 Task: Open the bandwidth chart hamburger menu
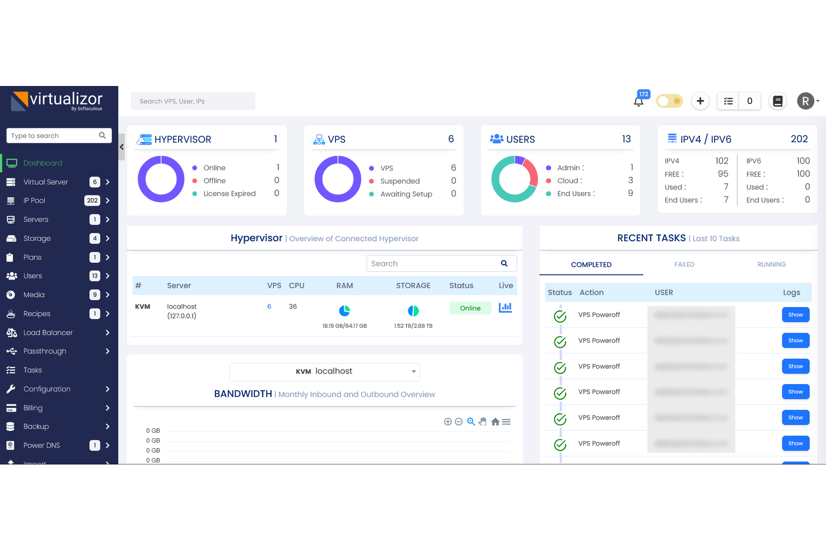506,422
